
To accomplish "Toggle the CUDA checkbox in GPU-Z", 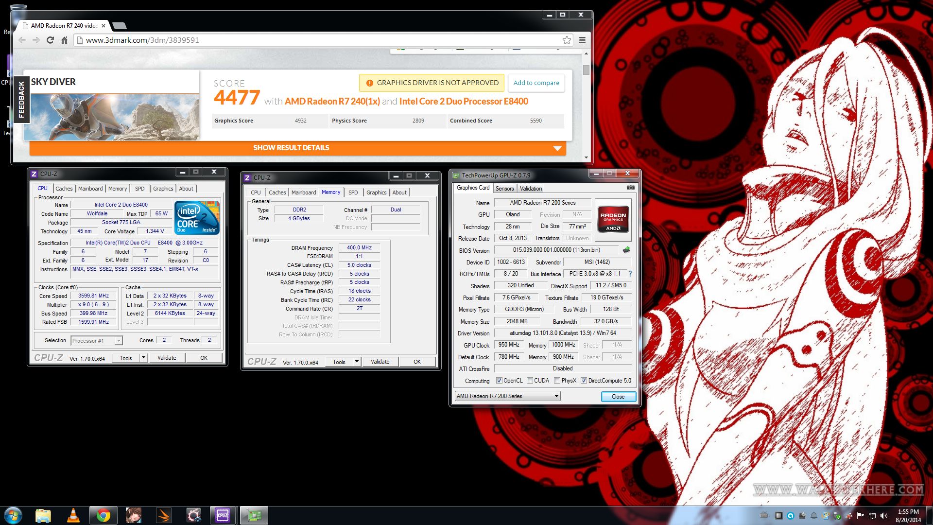I will (x=530, y=381).
